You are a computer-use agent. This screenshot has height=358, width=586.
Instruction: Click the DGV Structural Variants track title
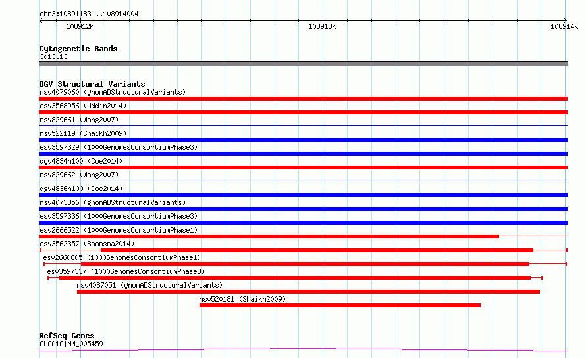click(92, 84)
